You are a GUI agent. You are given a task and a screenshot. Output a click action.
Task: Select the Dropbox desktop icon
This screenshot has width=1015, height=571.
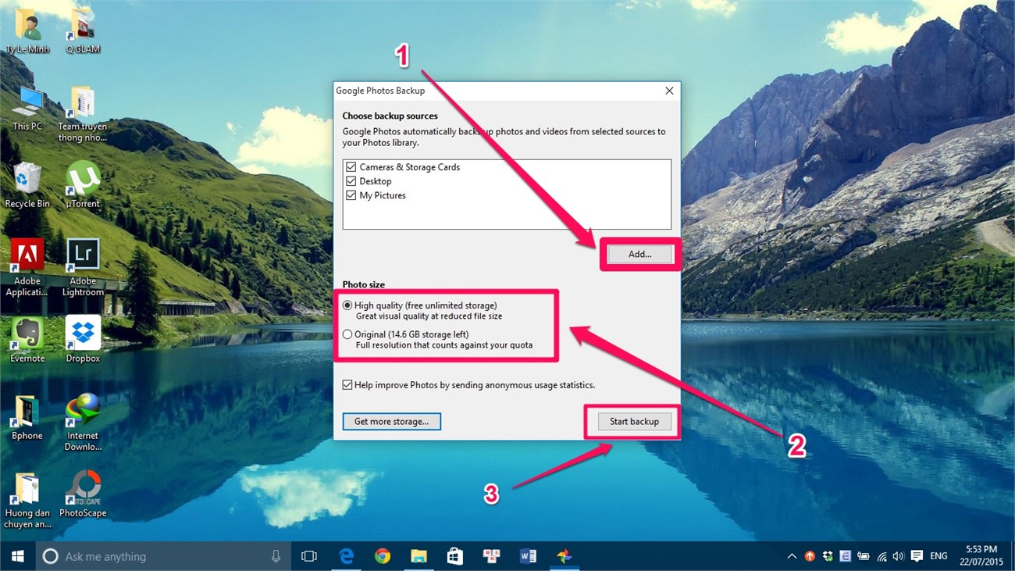(x=83, y=341)
